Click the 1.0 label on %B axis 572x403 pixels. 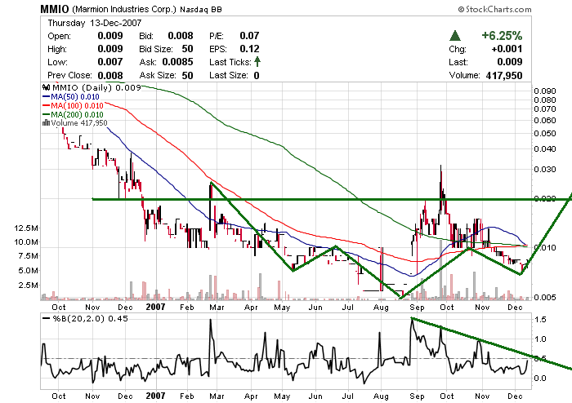(x=540, y=339)
